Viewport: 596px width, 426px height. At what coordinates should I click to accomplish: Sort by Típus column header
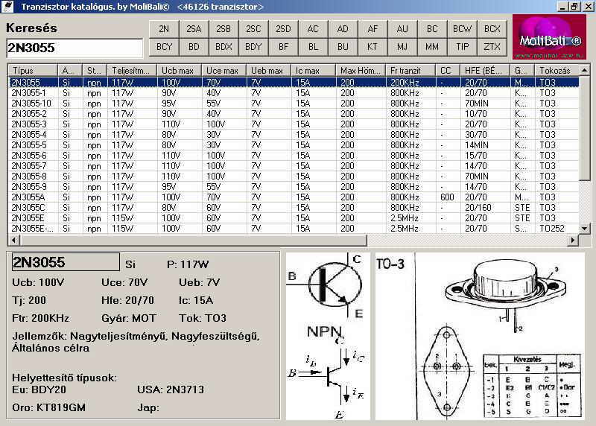(x=33, y=70)
